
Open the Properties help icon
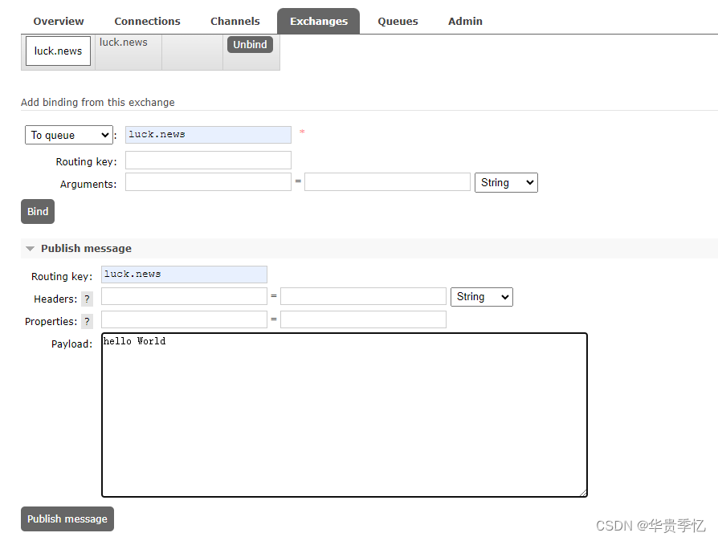pyautogui.click(x=86, y=321)
